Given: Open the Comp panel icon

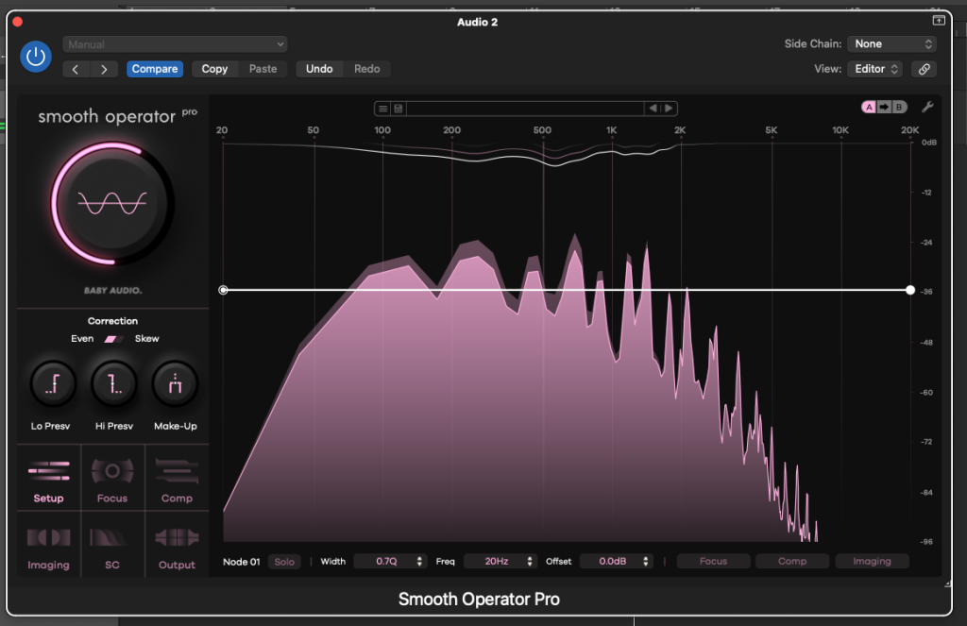Looking at the screenshot, I should pyautogui.click(x=176, y=479).
